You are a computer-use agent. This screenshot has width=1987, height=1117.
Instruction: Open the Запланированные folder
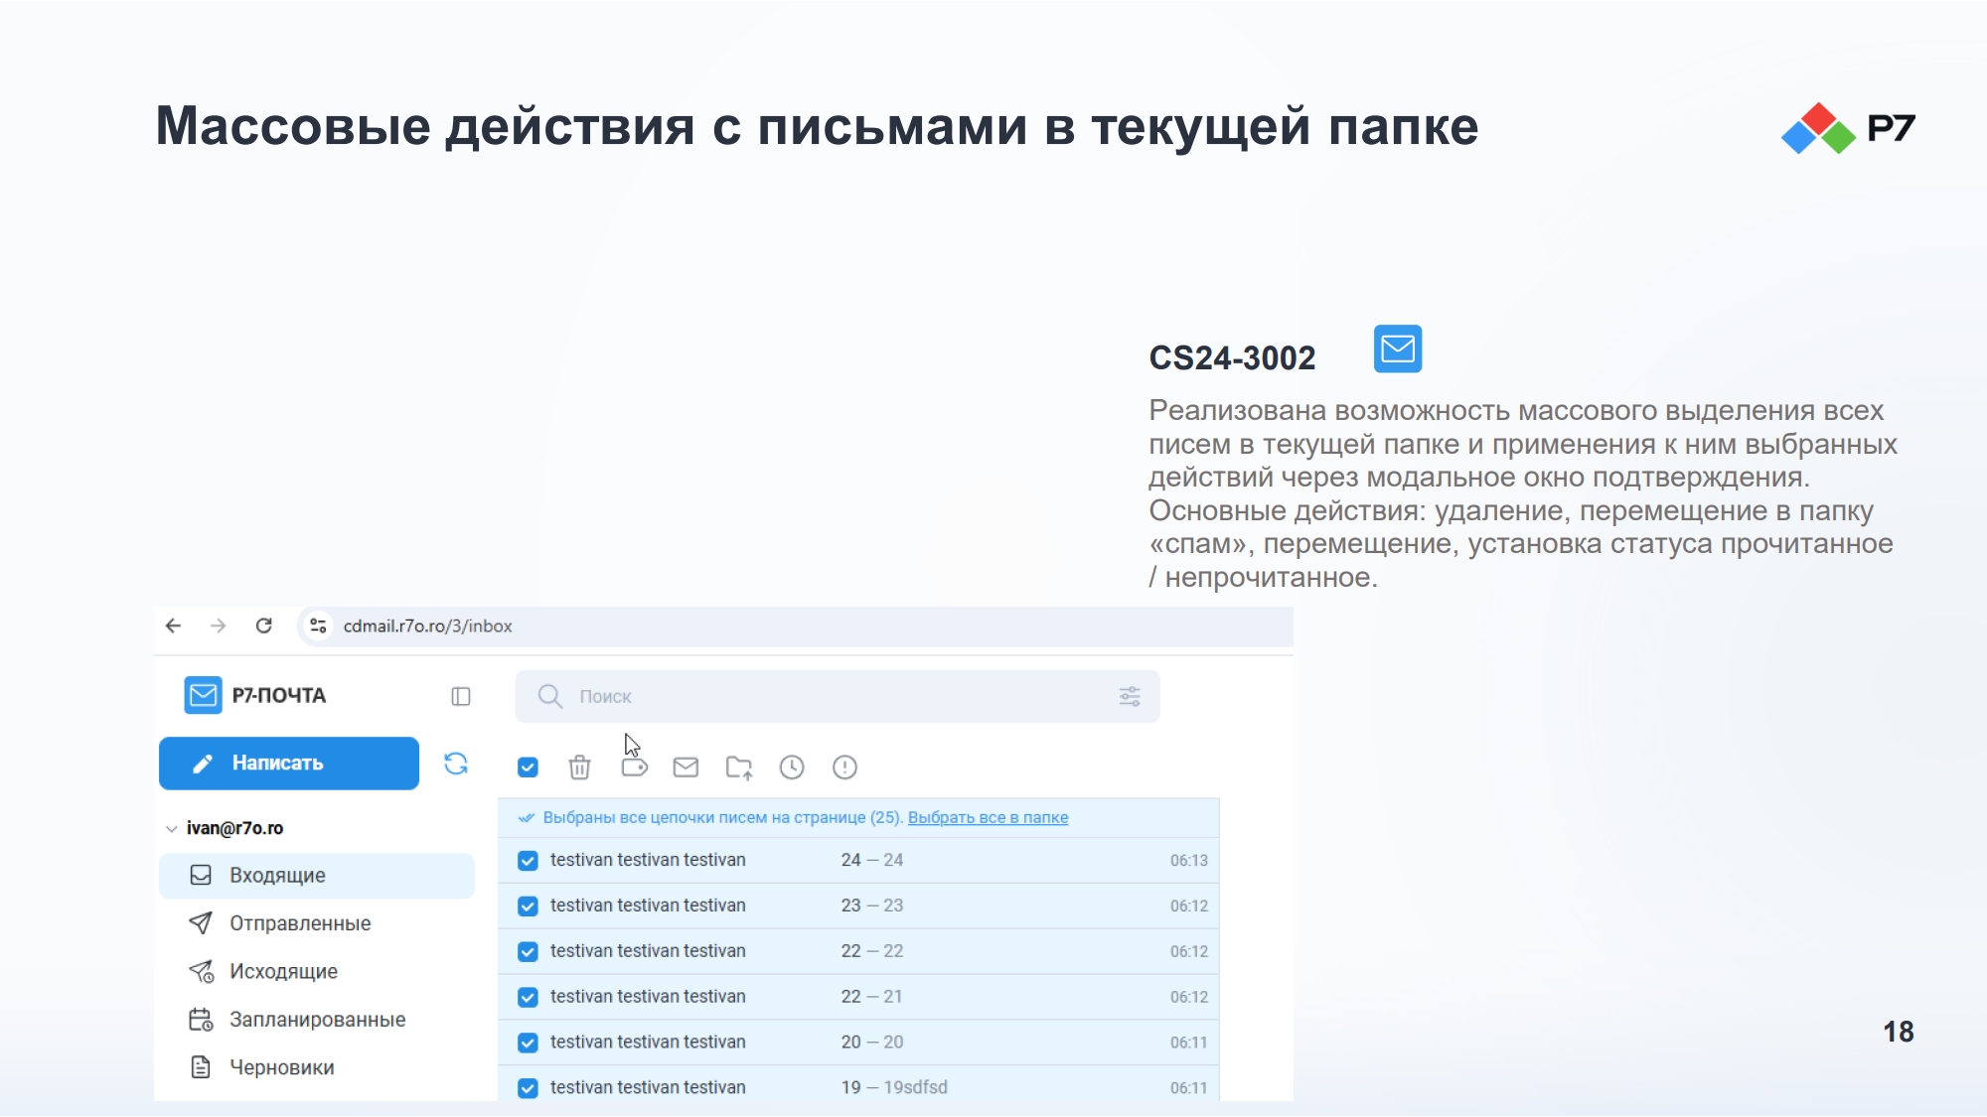pyautogui.click(x=317, y=1020)
